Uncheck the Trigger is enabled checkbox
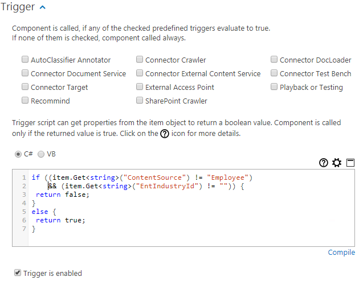This screenshot has height=281, width=359. tap(18, 273)
